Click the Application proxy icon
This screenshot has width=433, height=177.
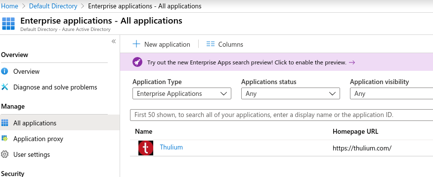(x=4, y=139)
